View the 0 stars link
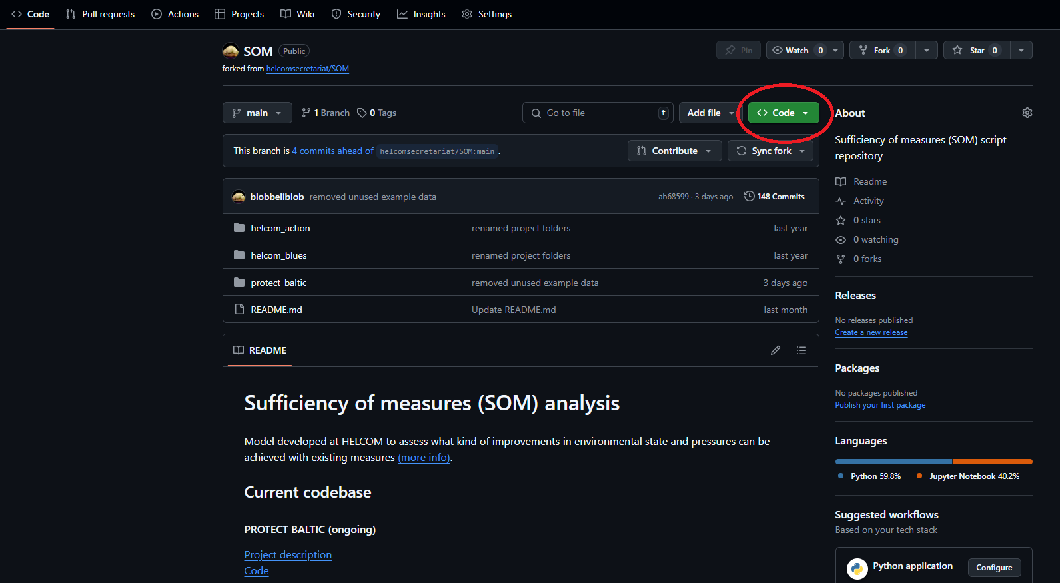This screenshot has width=1060, height=583. [858, 220]
